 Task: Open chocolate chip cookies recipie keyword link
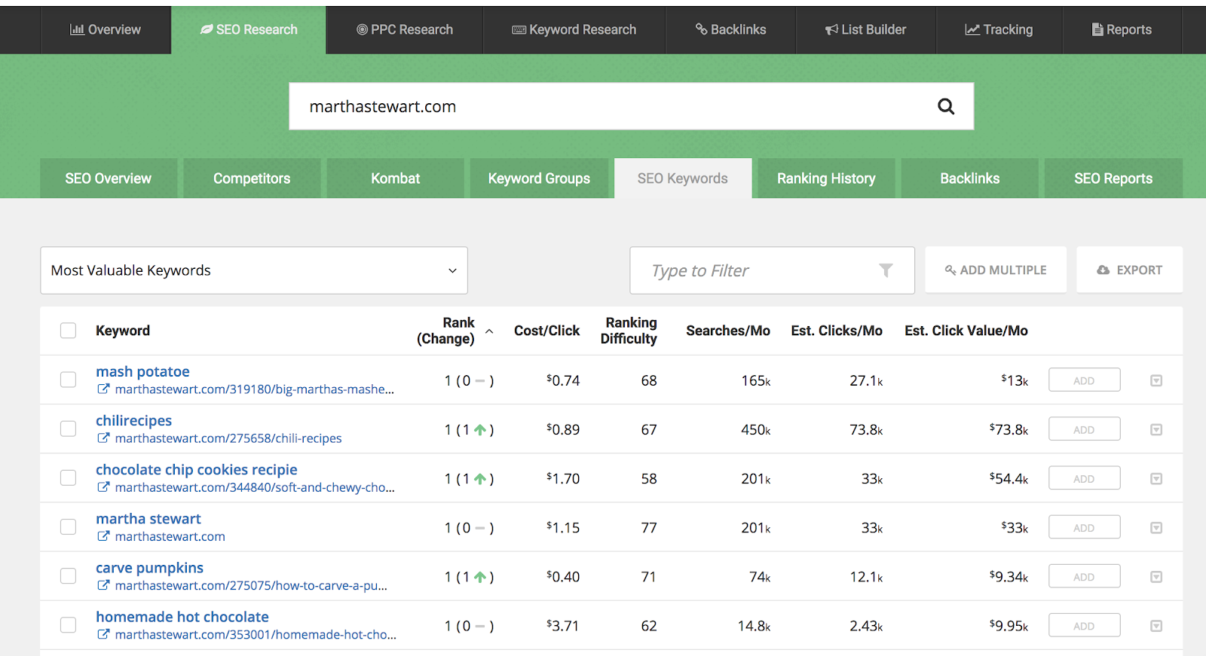click(x=196, y=470)
